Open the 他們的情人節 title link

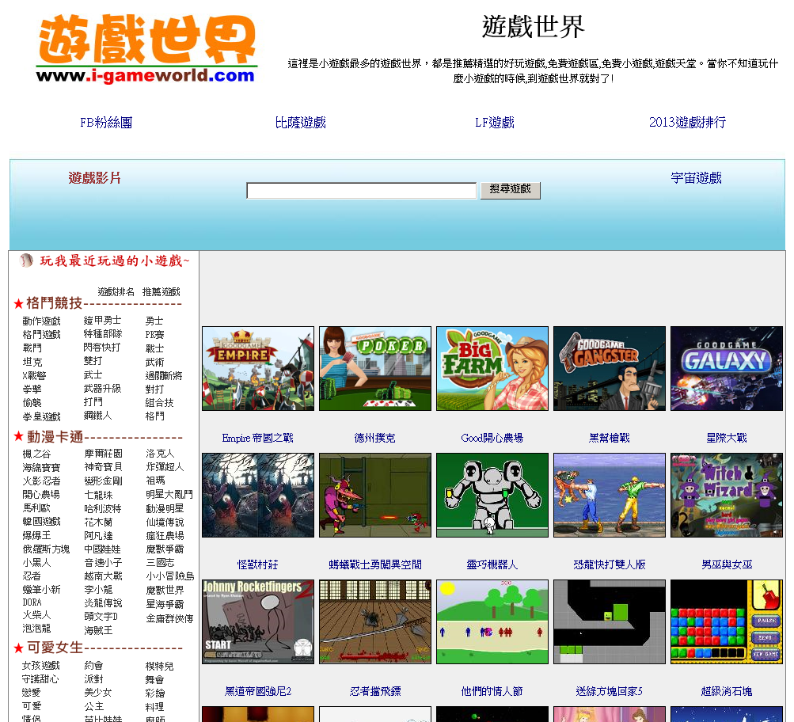pyautogui.click(x=492, y=691)
